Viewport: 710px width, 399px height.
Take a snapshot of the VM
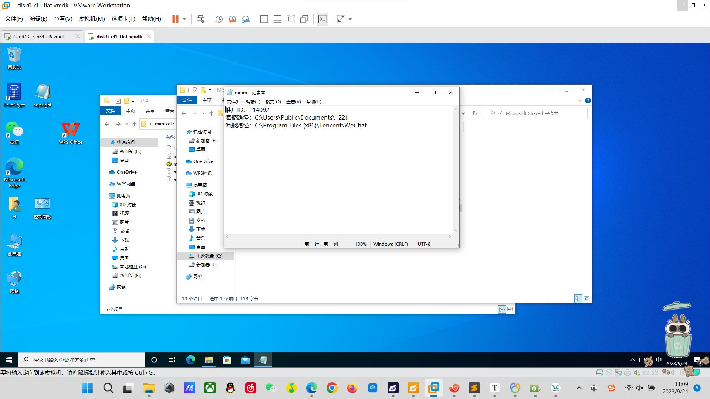[x=219, y=19]
